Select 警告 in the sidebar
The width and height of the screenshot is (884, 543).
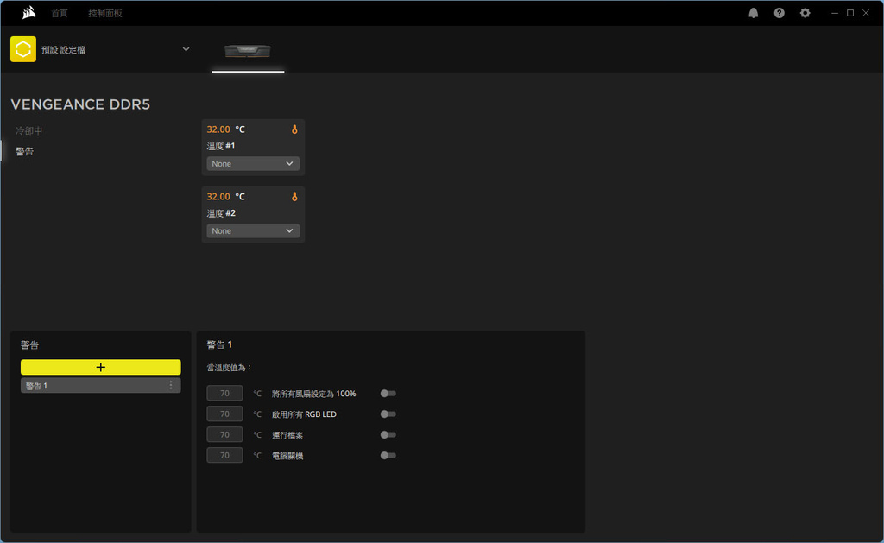pyautogui.click(x=24, y=151)
